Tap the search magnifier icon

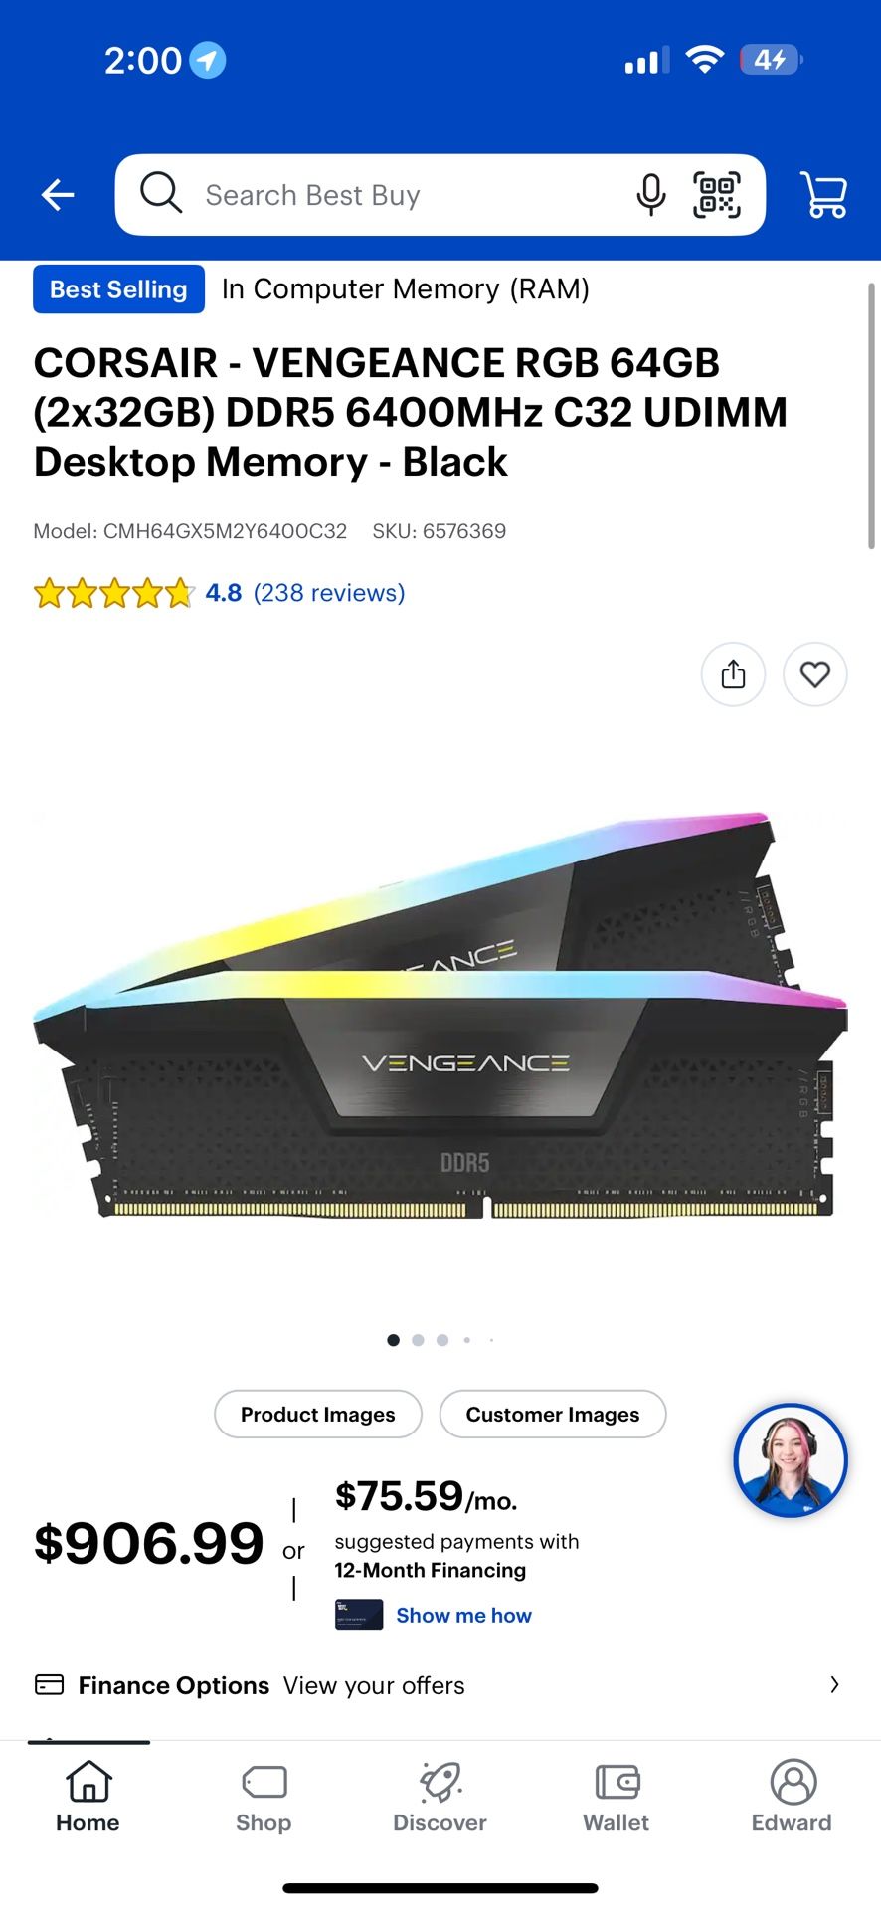coord(161,193)
